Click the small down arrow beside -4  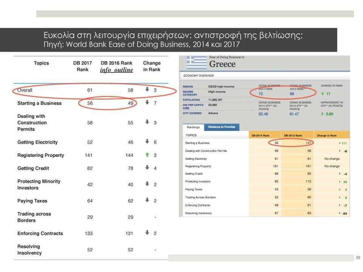coord(340,173)
